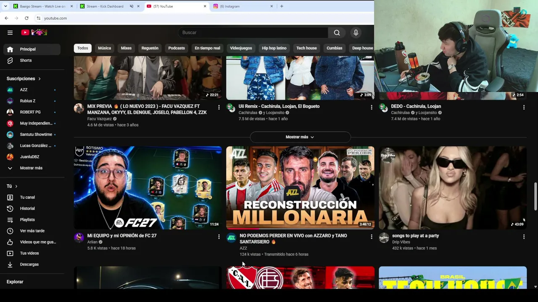The width and height of the screenshot is (538, 302).
Task: Open Tus videos in the sidebar
Action: [32, 253]
